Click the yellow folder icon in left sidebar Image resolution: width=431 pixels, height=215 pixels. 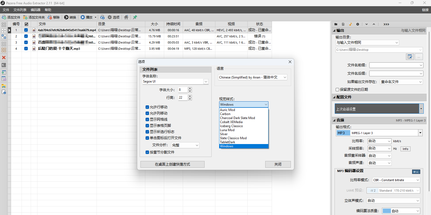[x=4, y=86]
